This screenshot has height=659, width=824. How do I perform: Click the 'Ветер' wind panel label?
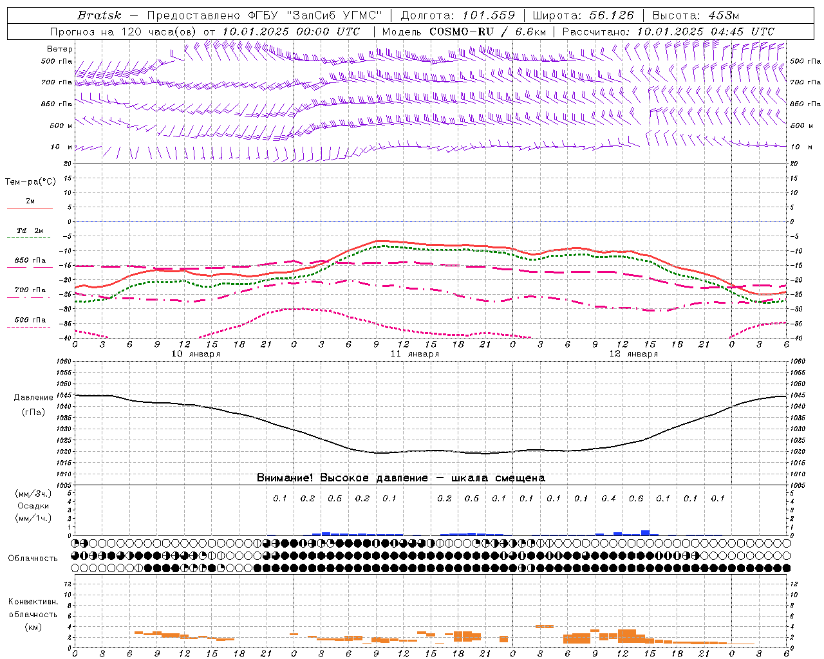(x=60, y=49)
